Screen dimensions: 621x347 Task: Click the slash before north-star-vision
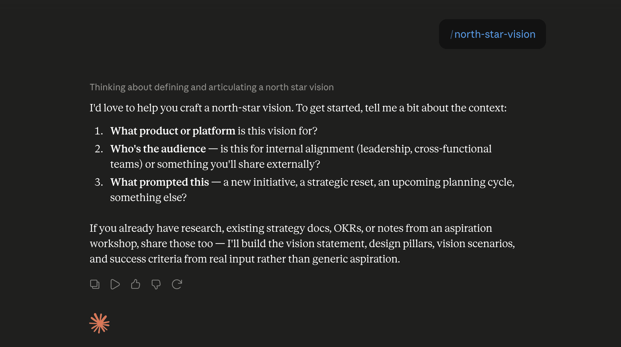pyautogui.click(x=451, y=34)
